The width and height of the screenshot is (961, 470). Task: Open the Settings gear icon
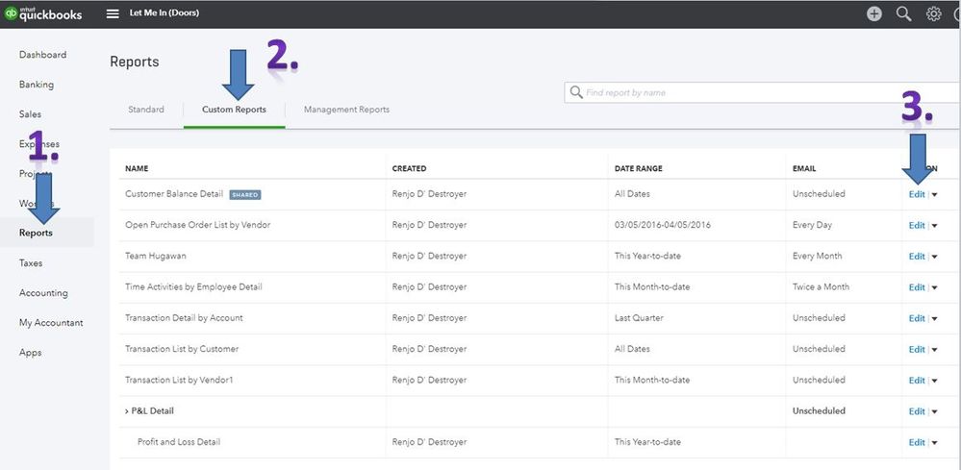(x=933, y=13)
